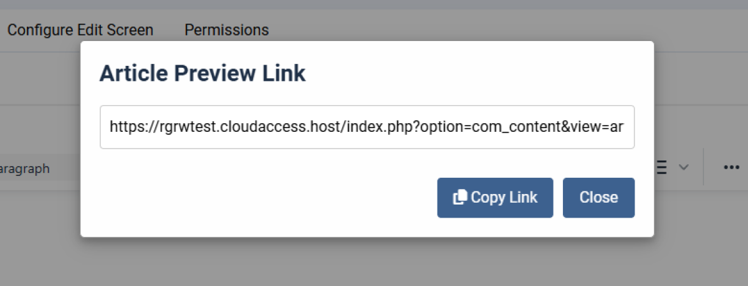
Task: Close the Article Preview Link dialog
Action: [598, 198]
